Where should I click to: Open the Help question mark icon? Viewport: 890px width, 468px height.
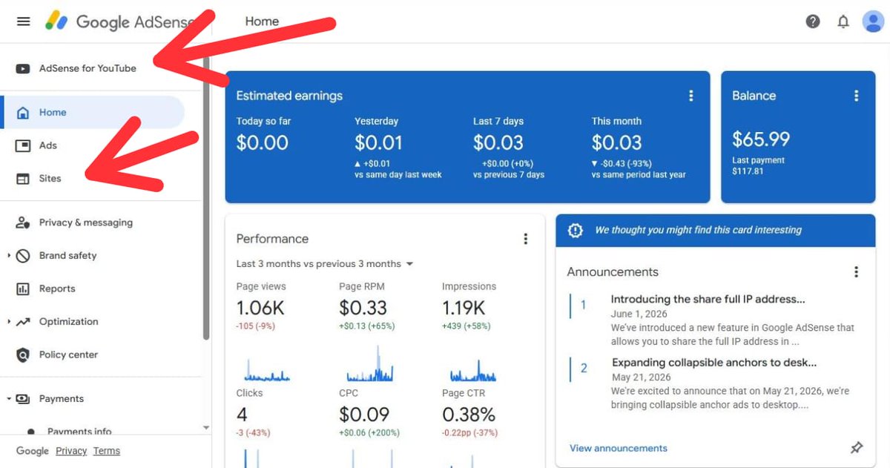click(813, 22)
